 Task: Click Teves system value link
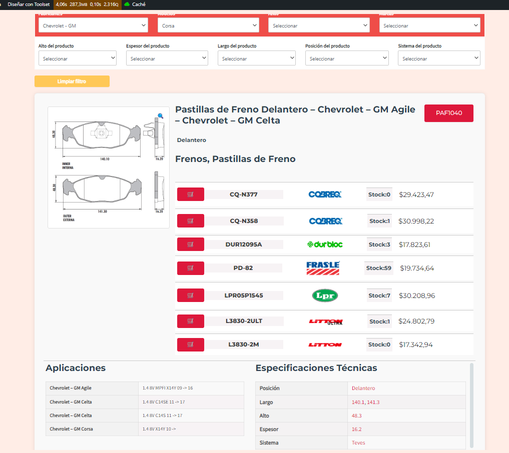(x=358, y=442)
